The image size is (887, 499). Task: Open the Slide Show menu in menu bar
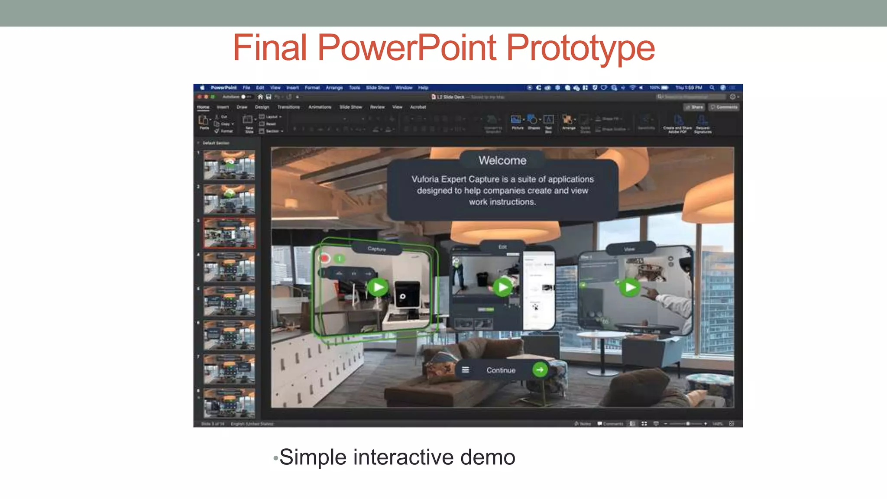[377, 87]
